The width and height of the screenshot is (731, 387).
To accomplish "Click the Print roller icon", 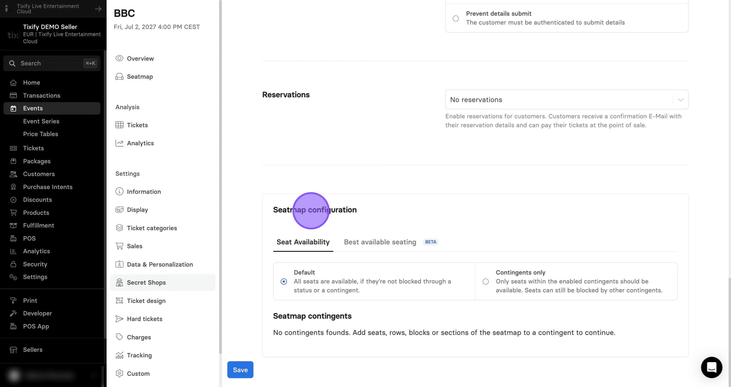I will point(13,301).
